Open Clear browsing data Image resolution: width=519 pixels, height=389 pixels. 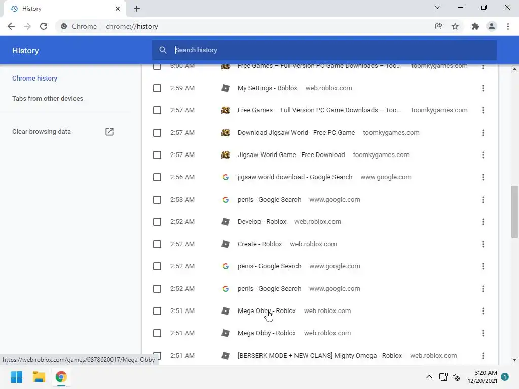tap(42, 132)
